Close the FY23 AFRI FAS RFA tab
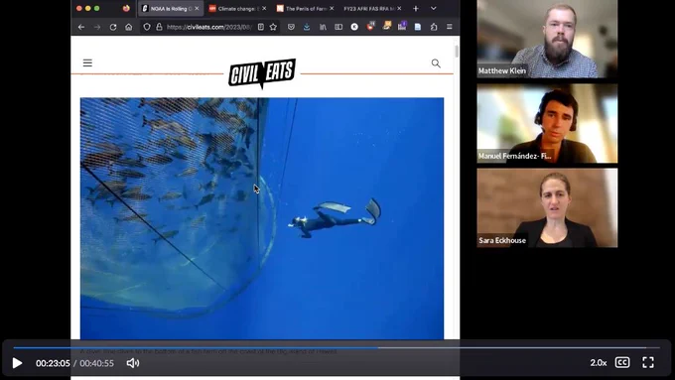 399,8
